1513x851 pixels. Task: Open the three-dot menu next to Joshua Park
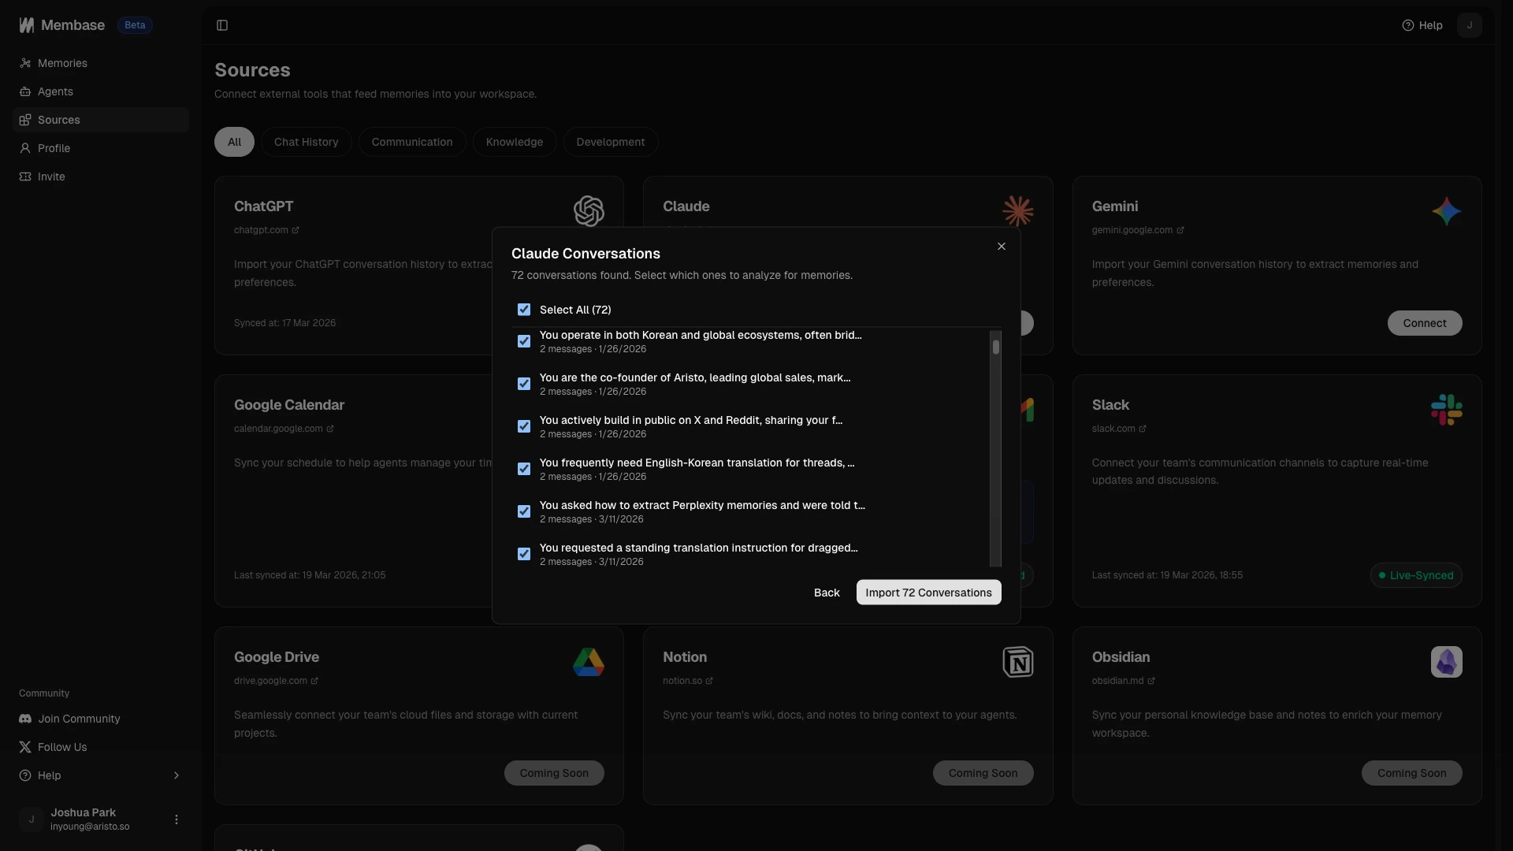(176, 819)
